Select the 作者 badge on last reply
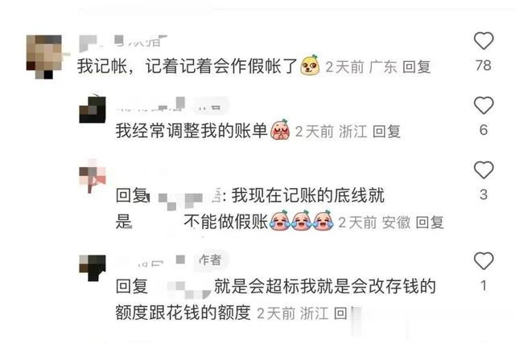This screenshot has width=515, height=343. (x=210, y=260)
